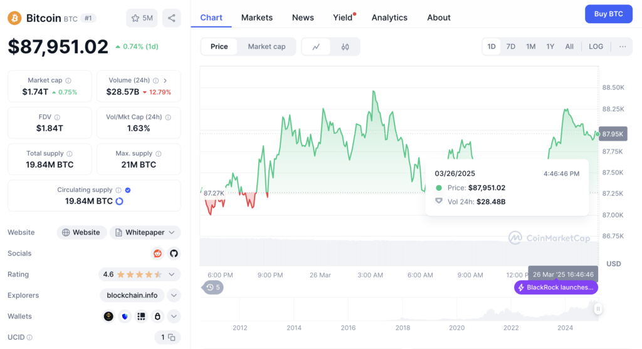The height and width of the screenshot is (349, 642).
Task: Click the three-dots more chart options
Action: click(x=623, y=46)
